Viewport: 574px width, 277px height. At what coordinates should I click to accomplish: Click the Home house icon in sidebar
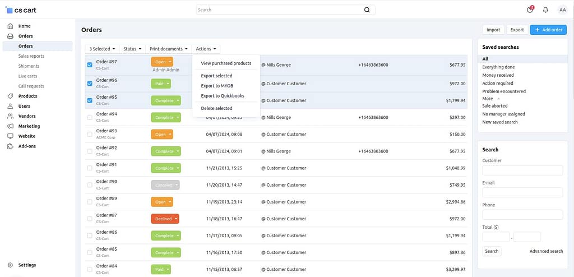(10, 26)
